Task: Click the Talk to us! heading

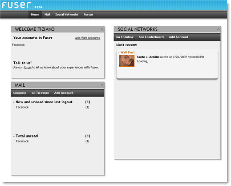Action: coord(22,63)
